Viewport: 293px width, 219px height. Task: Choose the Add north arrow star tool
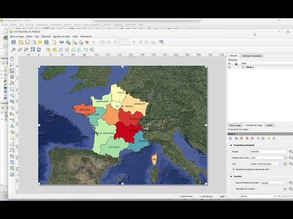(x=12, y=138)
